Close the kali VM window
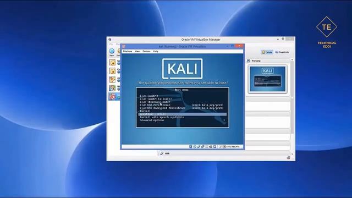 coord(239,46)
